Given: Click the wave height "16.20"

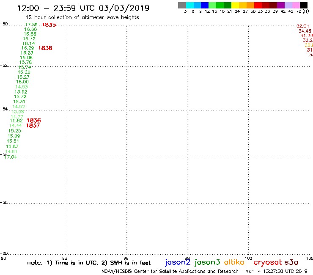Looking at the screenshot, I should [x=24, y=72].
